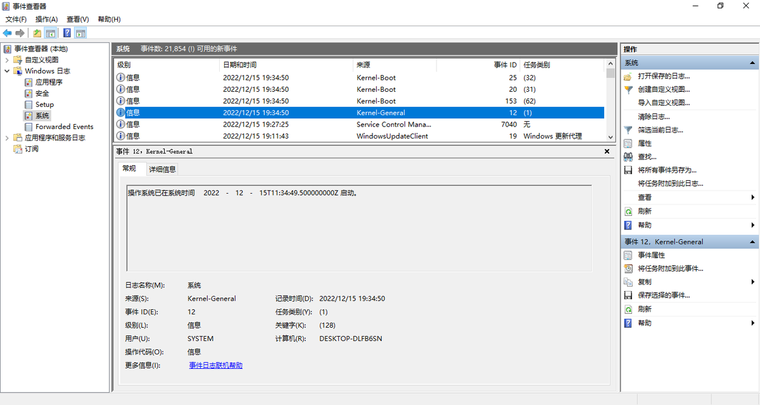Sort events by 任务类别 column header
This screenshot has width=760, height=405.
pyautogui.click(x=562, y=65)
